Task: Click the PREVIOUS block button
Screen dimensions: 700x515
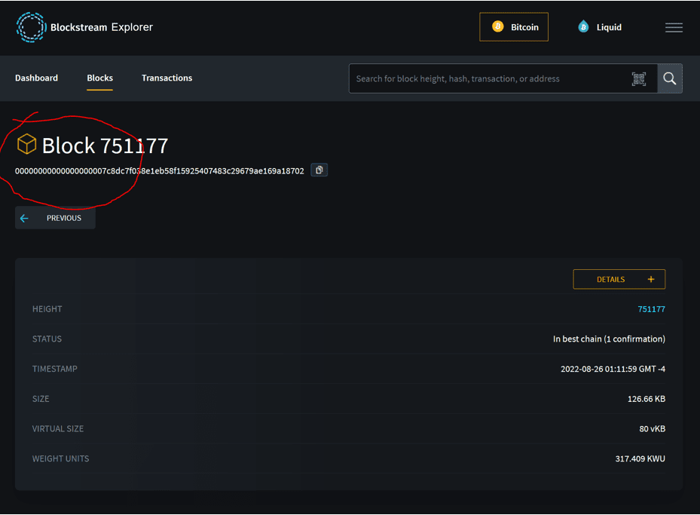Action: coord(55,218)
